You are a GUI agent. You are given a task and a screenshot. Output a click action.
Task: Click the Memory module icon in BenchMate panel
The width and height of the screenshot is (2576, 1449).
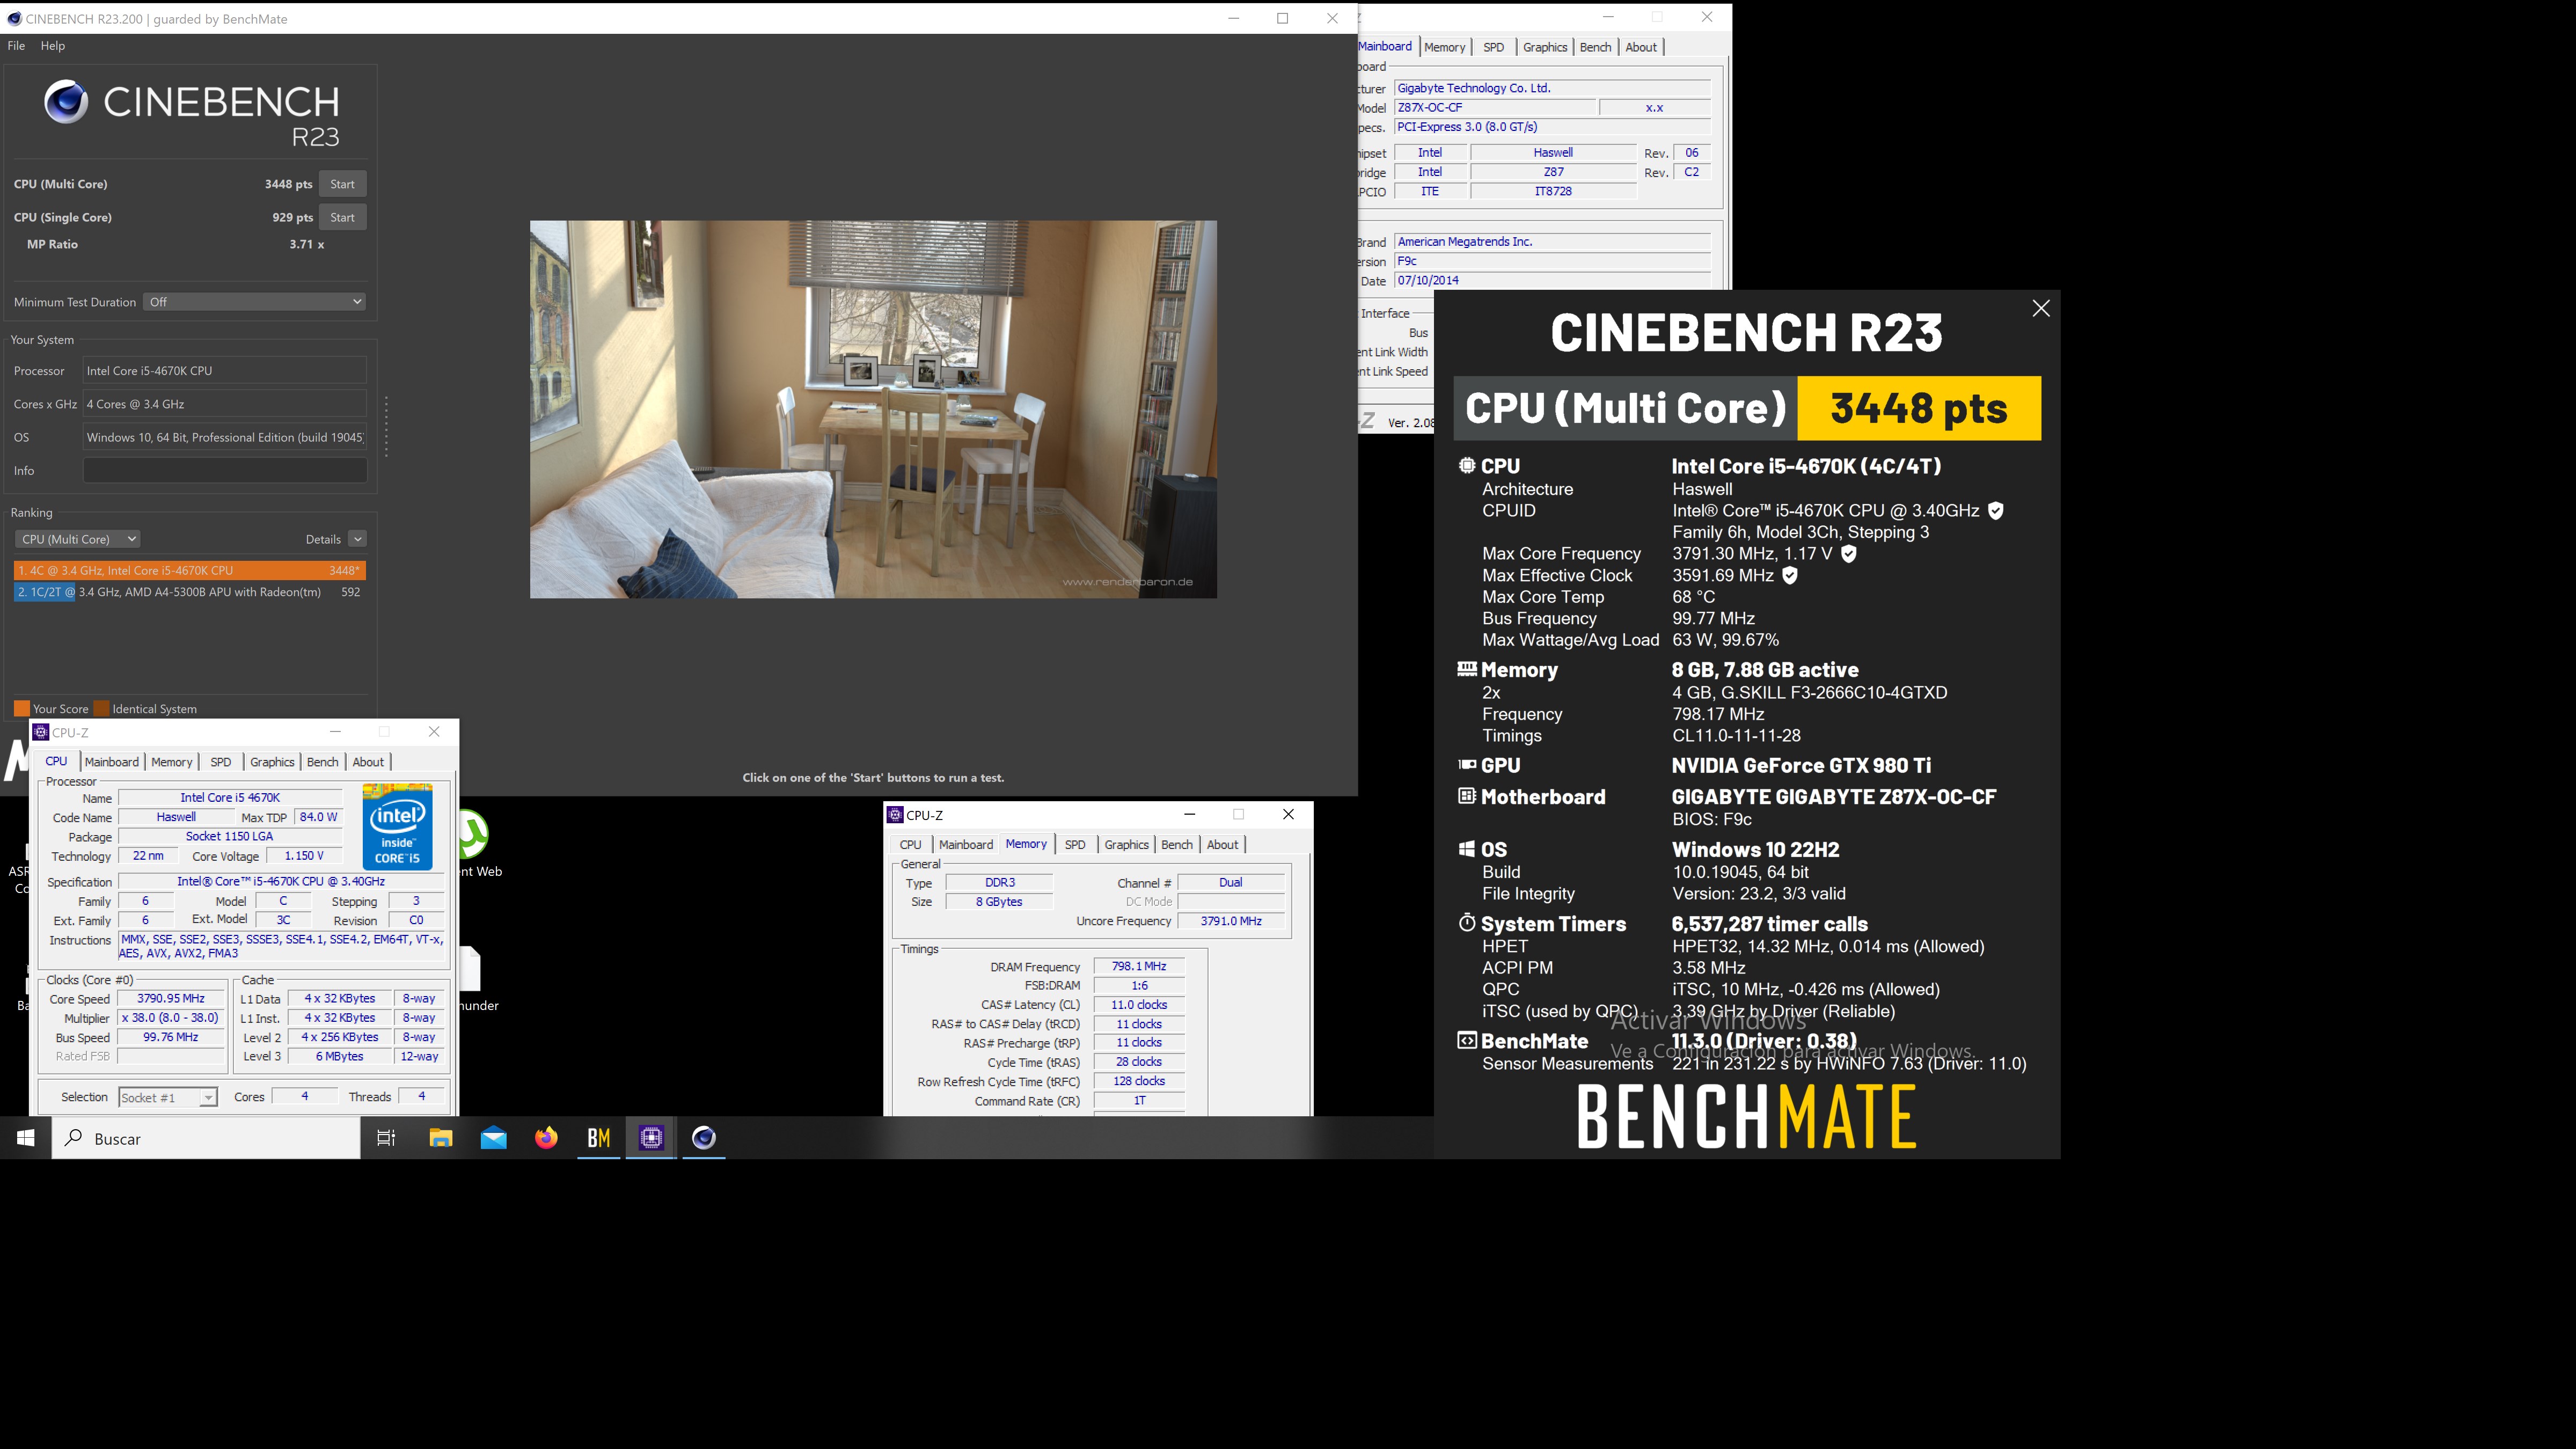[x=1467, y=669]
